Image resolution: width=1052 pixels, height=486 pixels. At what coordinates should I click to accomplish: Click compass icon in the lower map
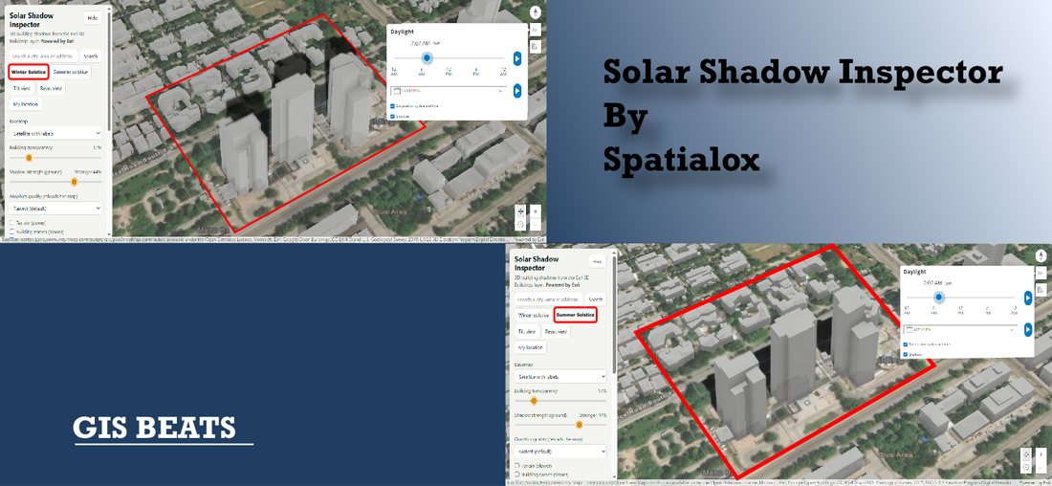tap(1041, 255)
